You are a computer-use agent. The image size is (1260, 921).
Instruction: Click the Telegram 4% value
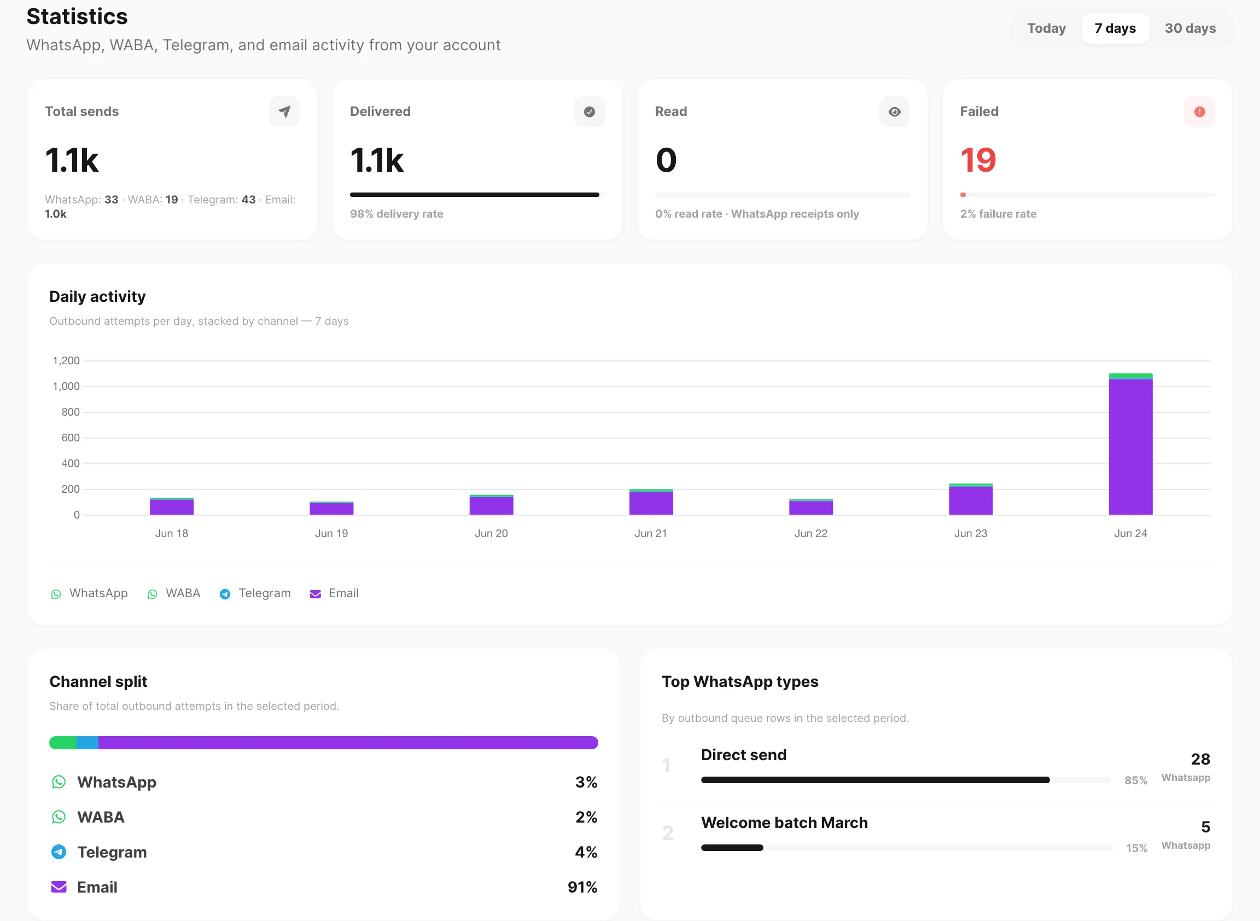click(586, 852)
